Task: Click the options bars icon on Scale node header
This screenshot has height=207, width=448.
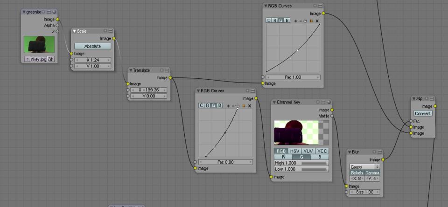Action: [x=111, y=31]
